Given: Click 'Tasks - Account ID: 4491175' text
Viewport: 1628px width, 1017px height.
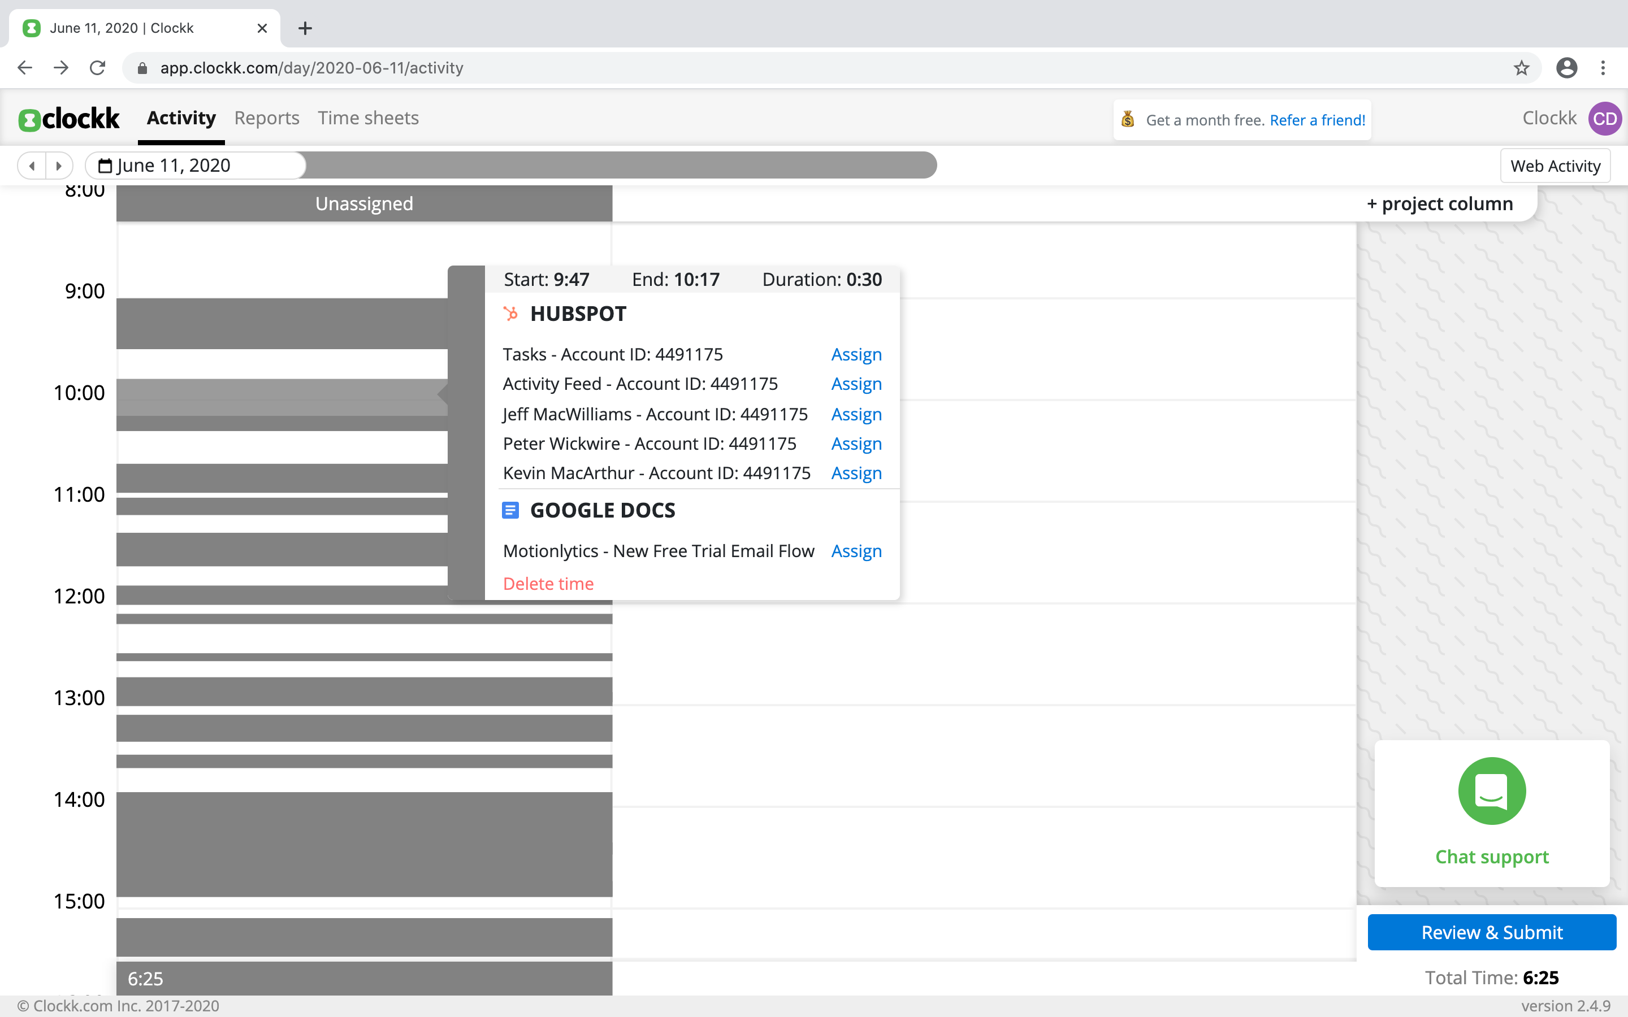Looking at the screenshot, I should click(612, 354).
